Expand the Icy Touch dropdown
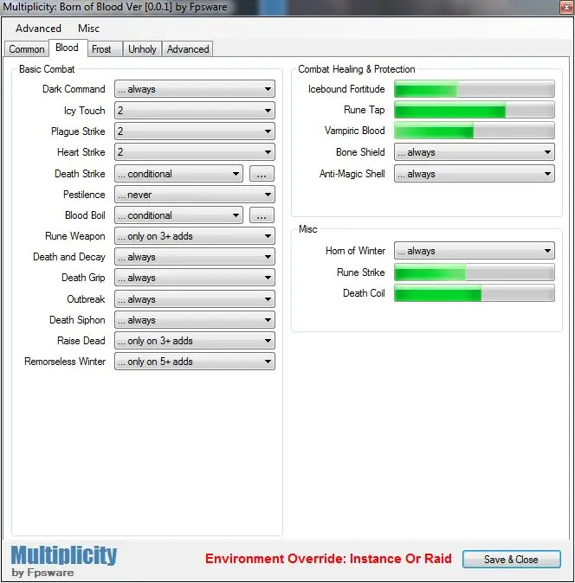 pos(195,111)
